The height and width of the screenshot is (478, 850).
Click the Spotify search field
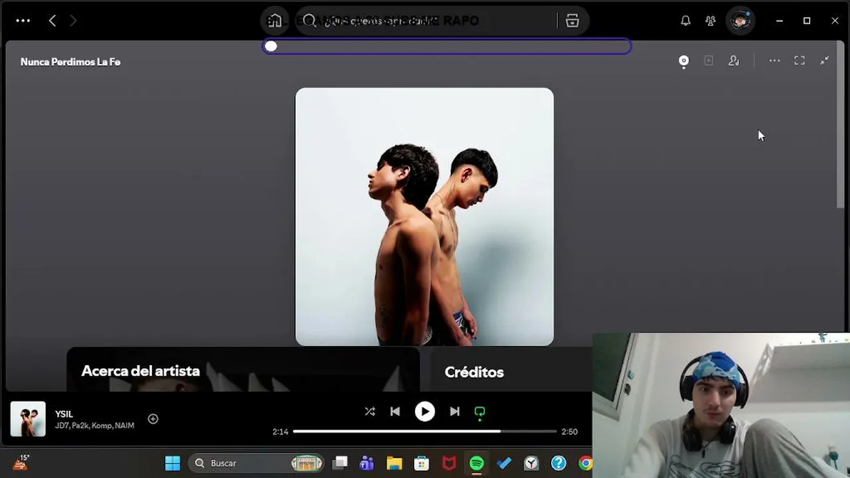point(428,21)
